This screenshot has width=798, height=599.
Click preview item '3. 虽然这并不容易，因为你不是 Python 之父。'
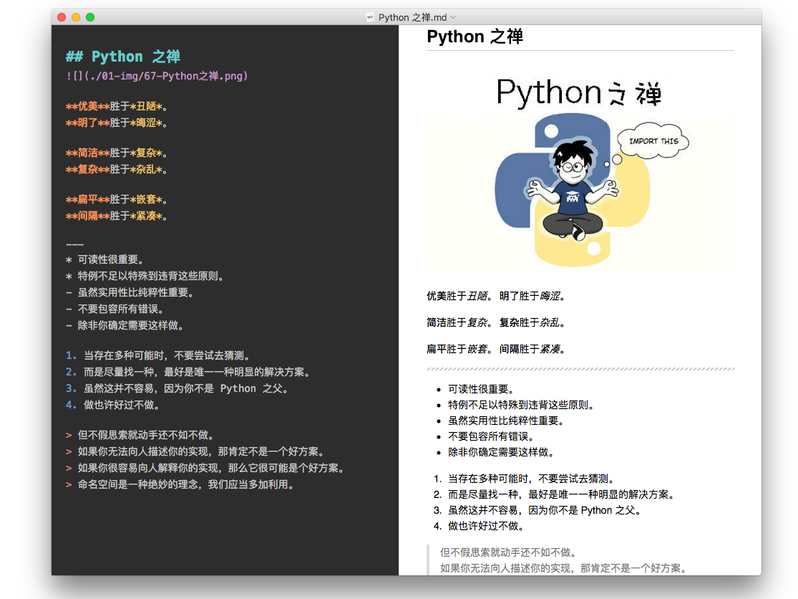(x=538, y=510)
